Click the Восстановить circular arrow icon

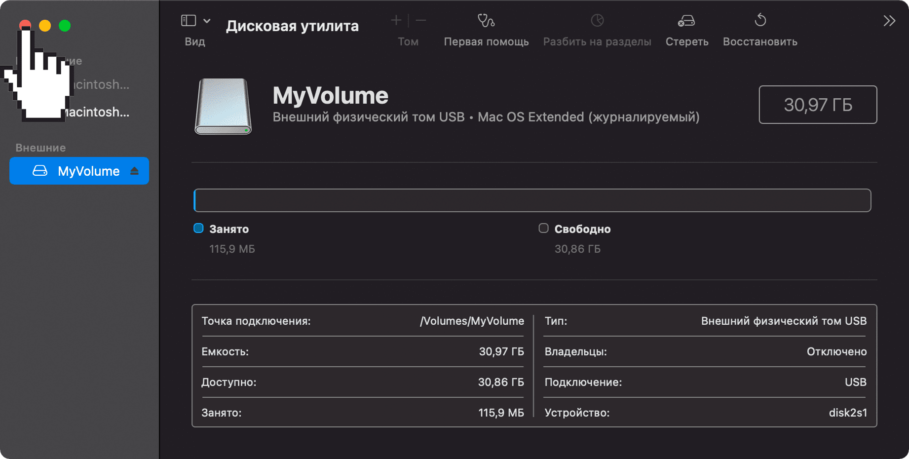pyautogui.click(x=760, y=20)
